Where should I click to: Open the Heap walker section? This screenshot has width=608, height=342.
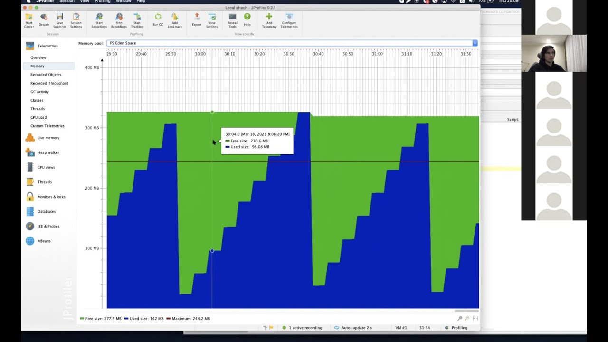(43, 152)
